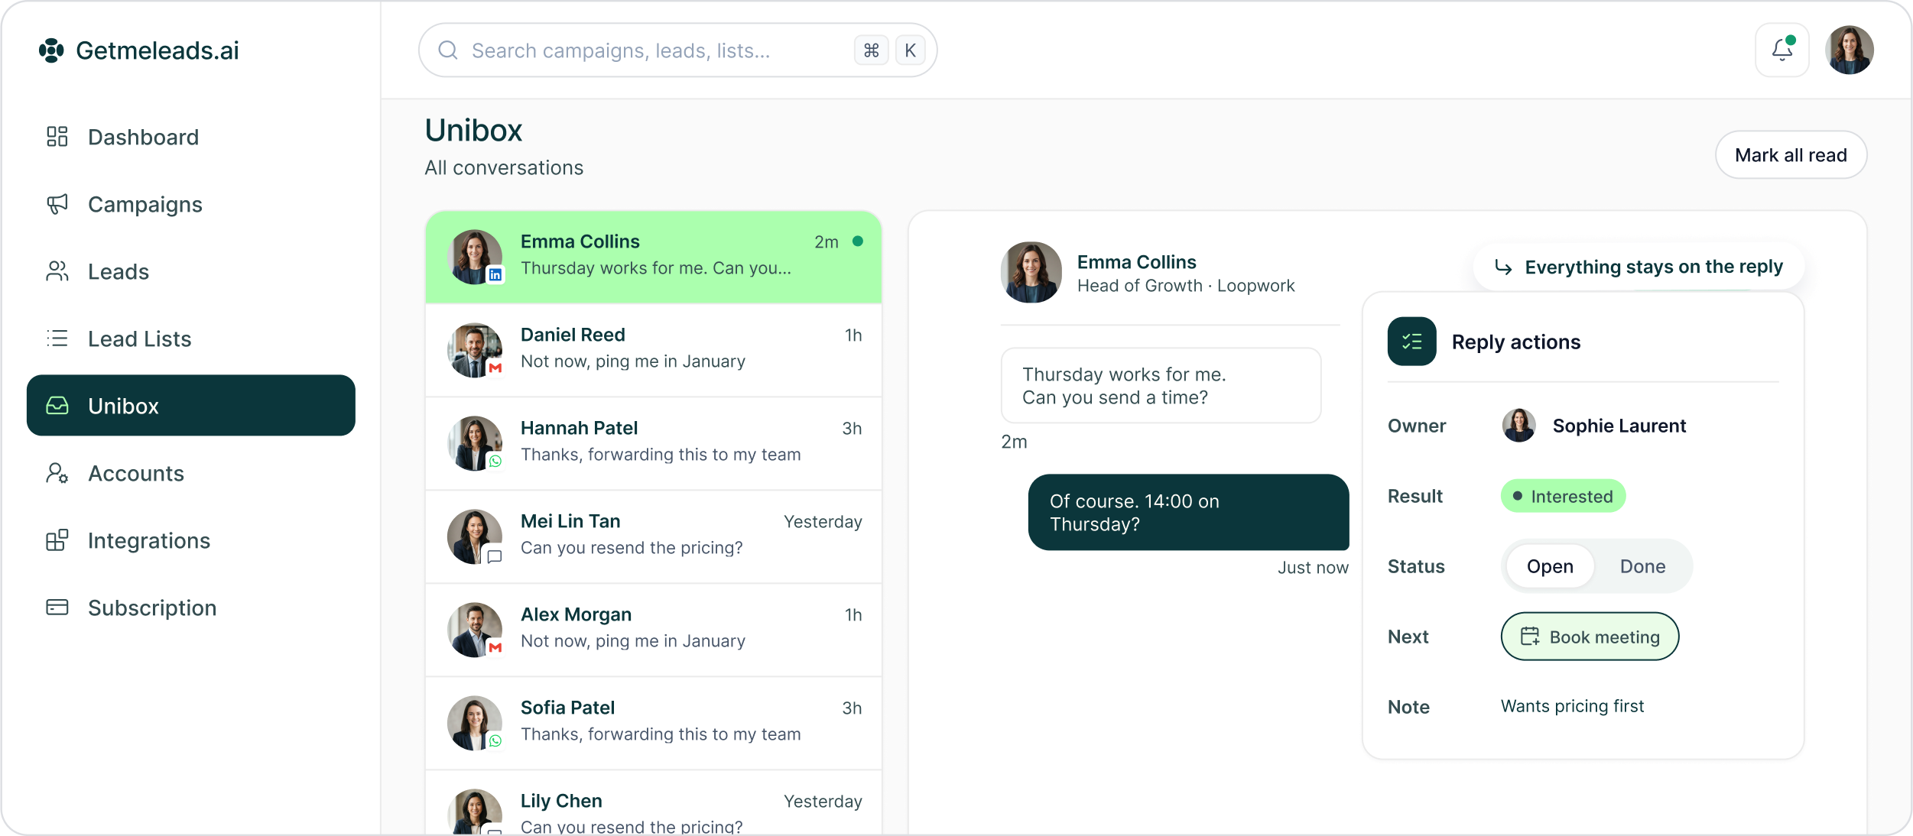1913x836 pixels.
Task: Open Lily Chen conversation
Action: point(654,802)
